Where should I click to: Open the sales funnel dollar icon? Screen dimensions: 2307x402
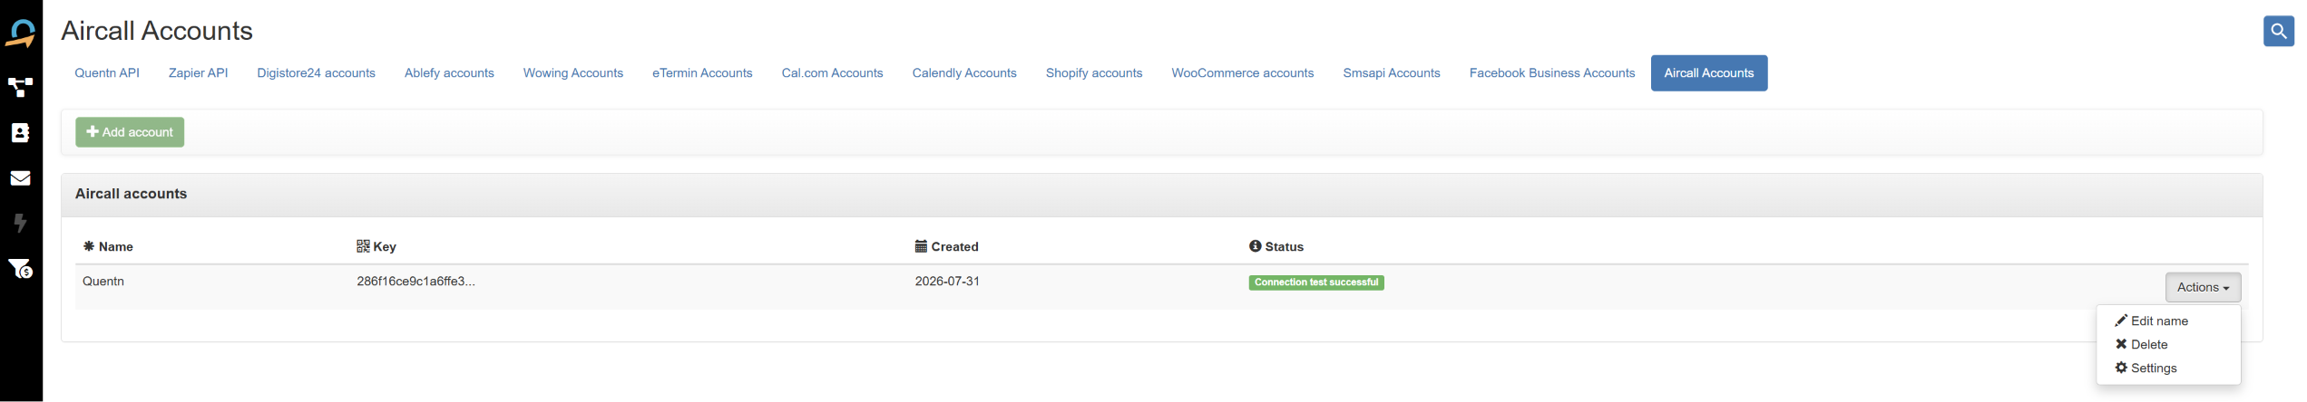(x=21, y=268)
